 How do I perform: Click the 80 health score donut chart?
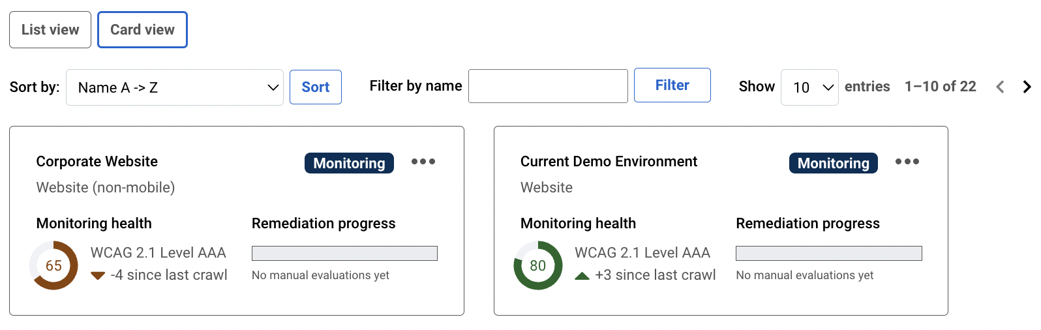coord(537,265)
